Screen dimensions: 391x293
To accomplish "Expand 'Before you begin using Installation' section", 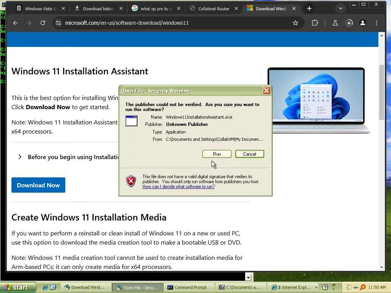I will coord(69,157).
